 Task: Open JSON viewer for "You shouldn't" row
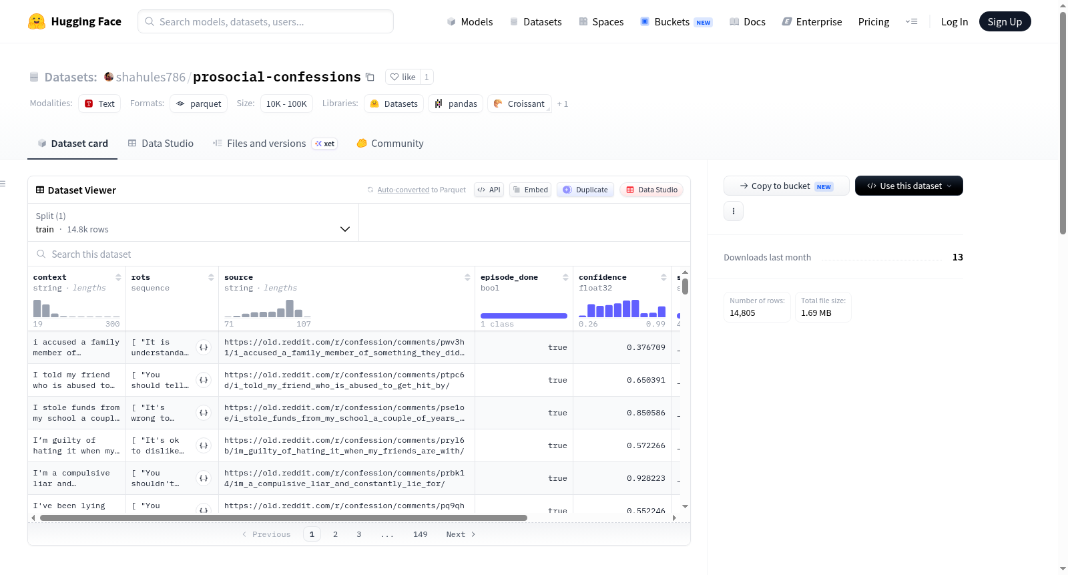(x=204, y=478)
